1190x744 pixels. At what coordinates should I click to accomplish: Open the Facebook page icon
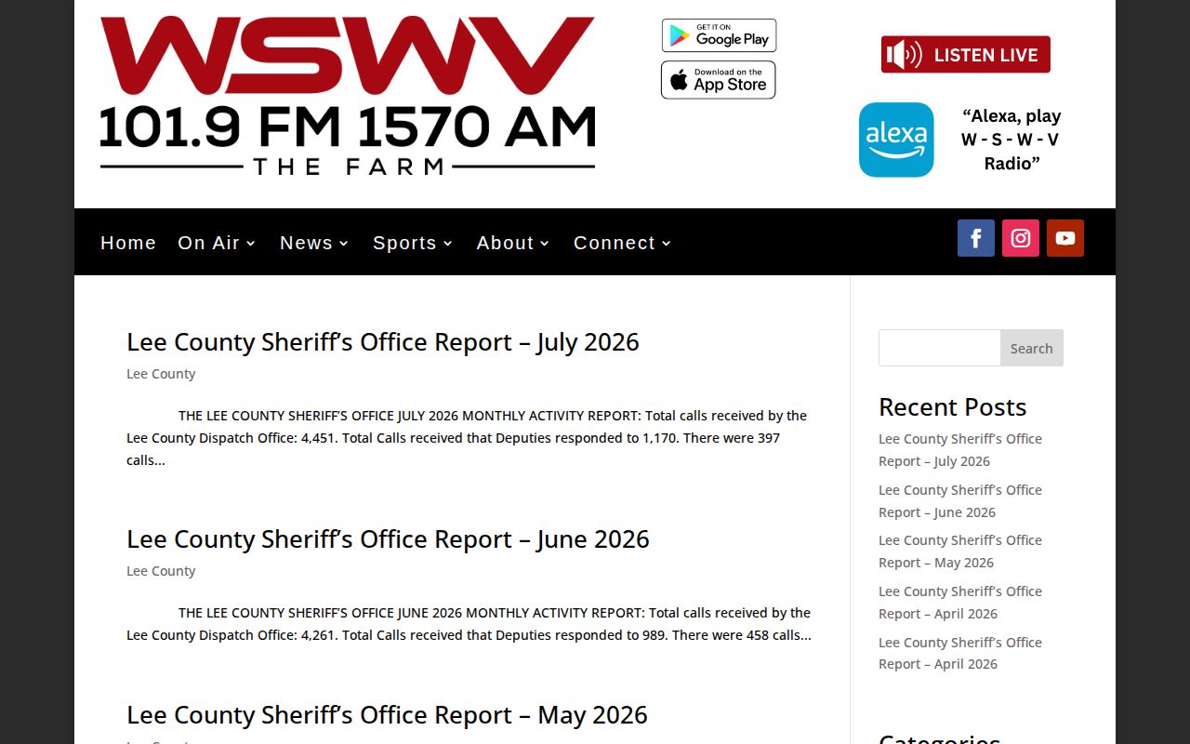976,238
